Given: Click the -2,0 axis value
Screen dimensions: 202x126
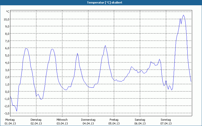Looking at the screenshot, I should point(7,106).
